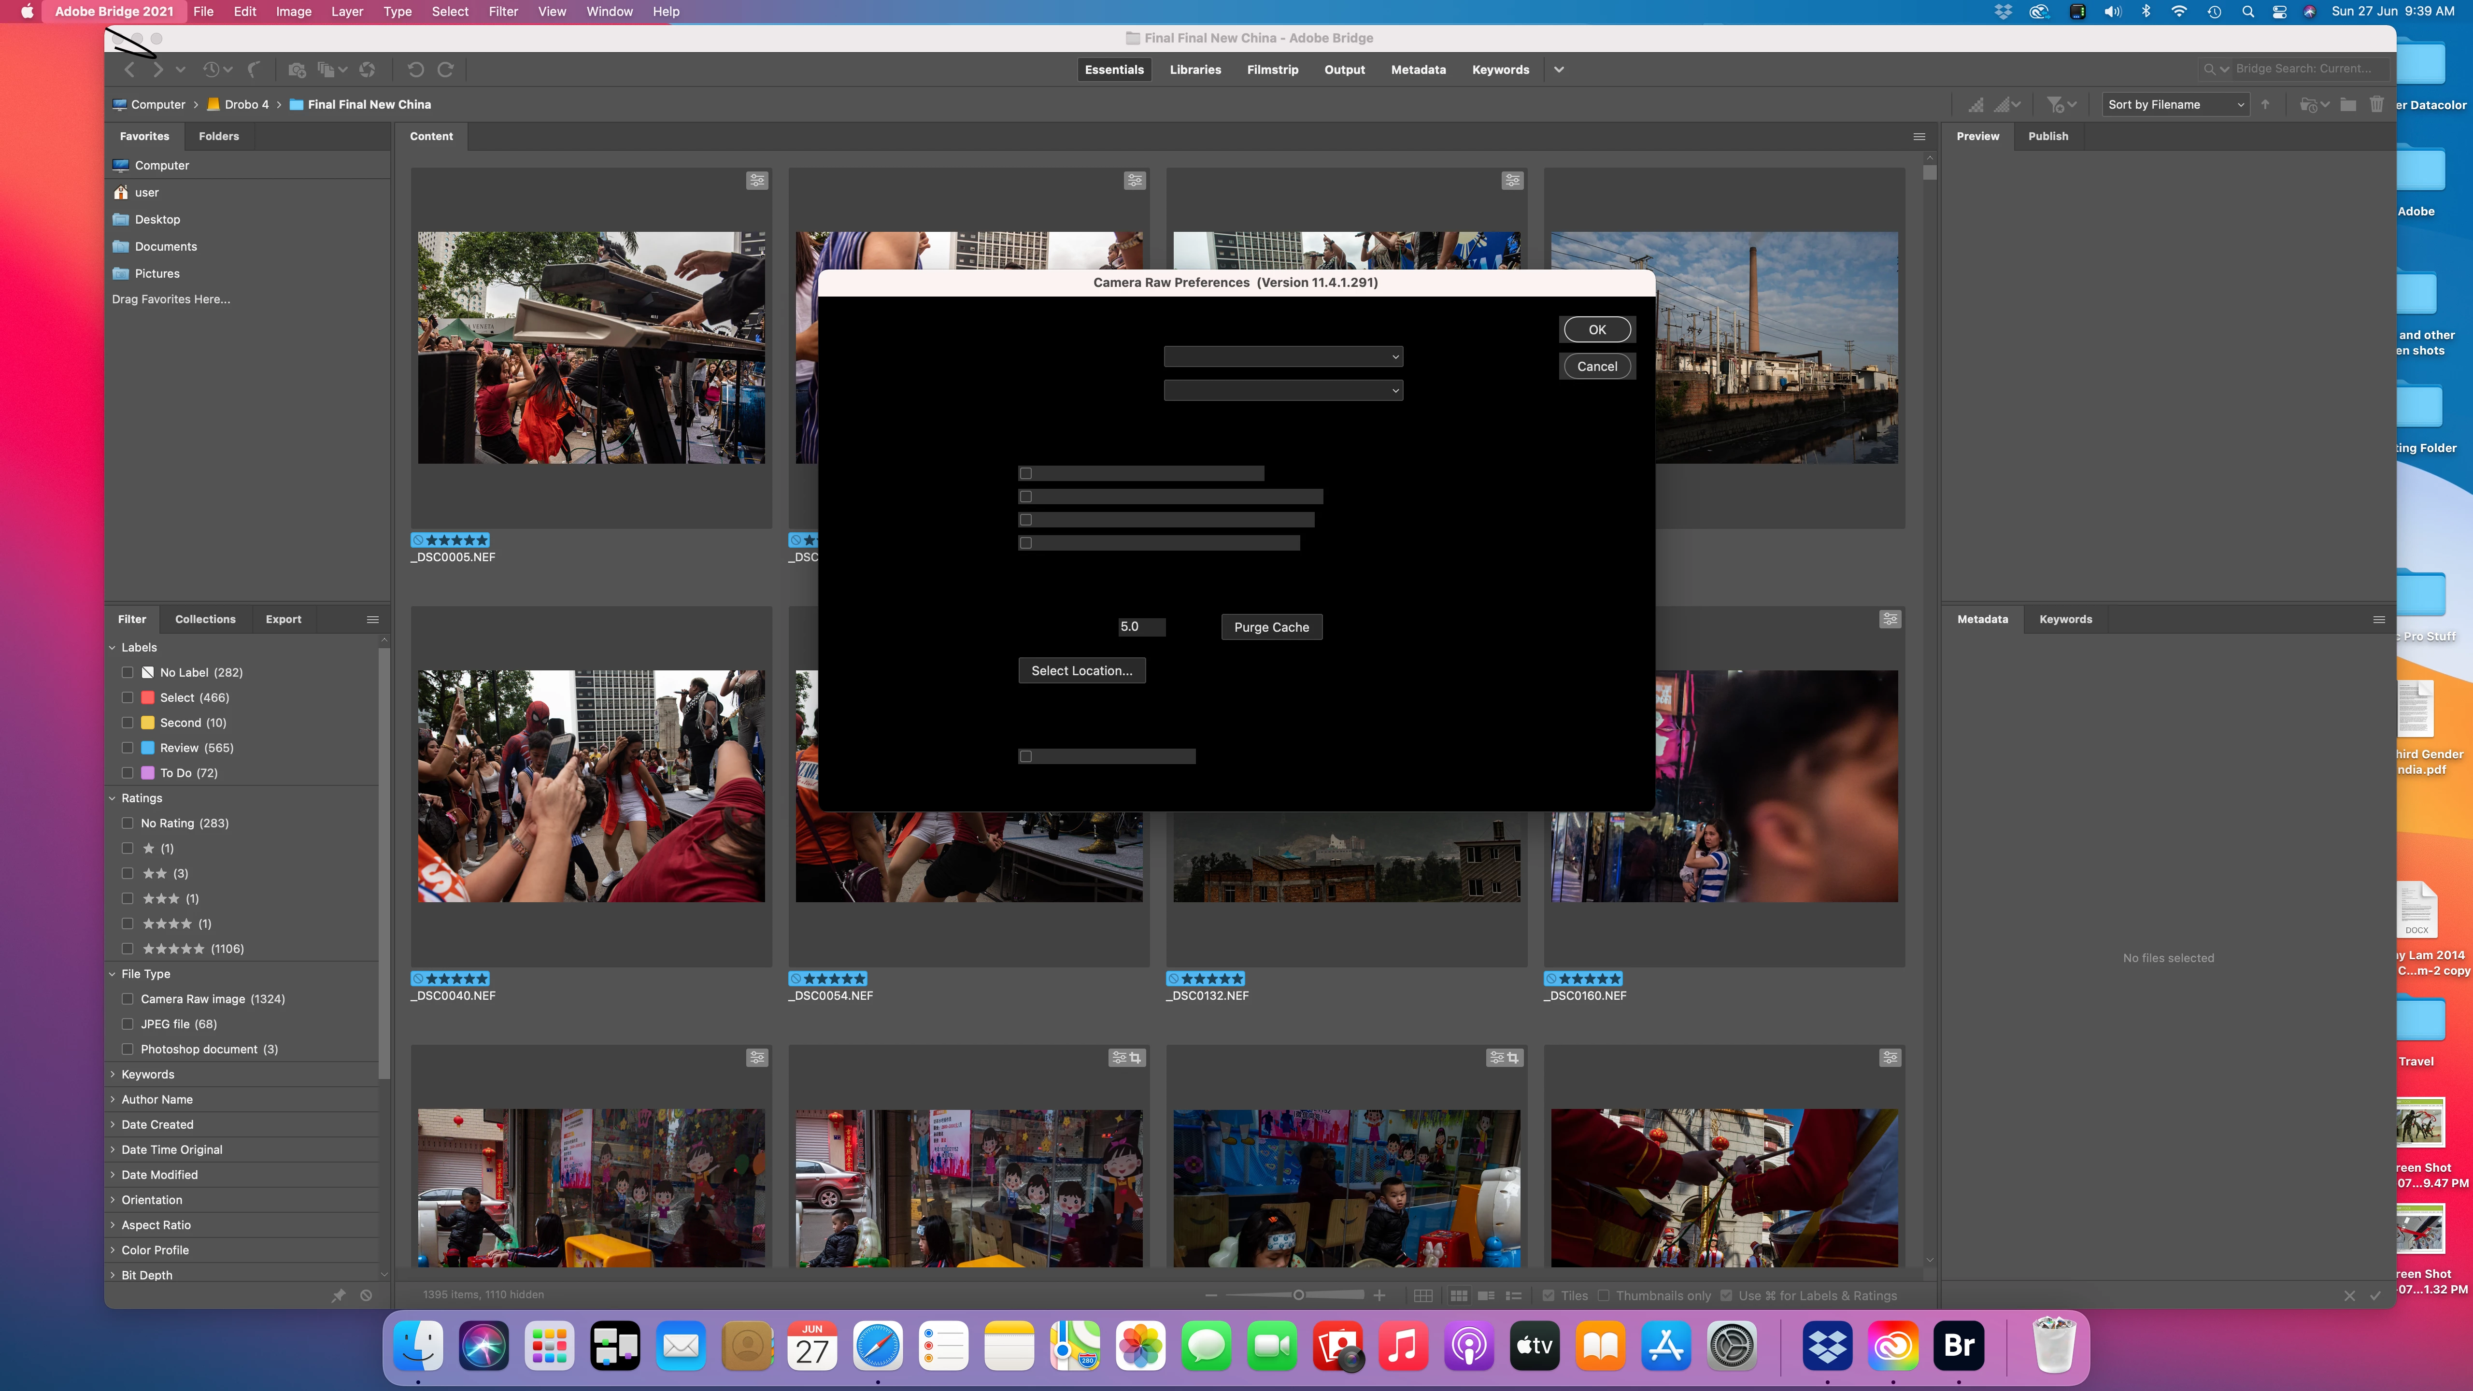
Task: Switch to the Filmstrip workspace
Action: pos(1272,70)
